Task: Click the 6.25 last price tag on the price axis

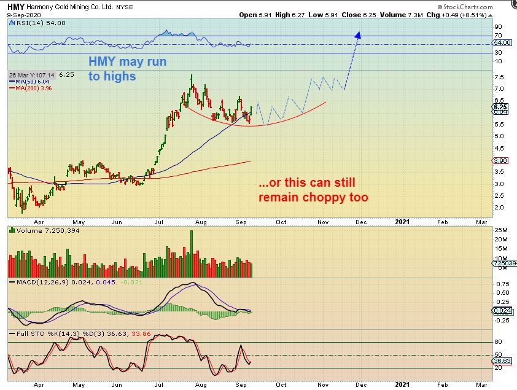Action: [x=500, y=107]
